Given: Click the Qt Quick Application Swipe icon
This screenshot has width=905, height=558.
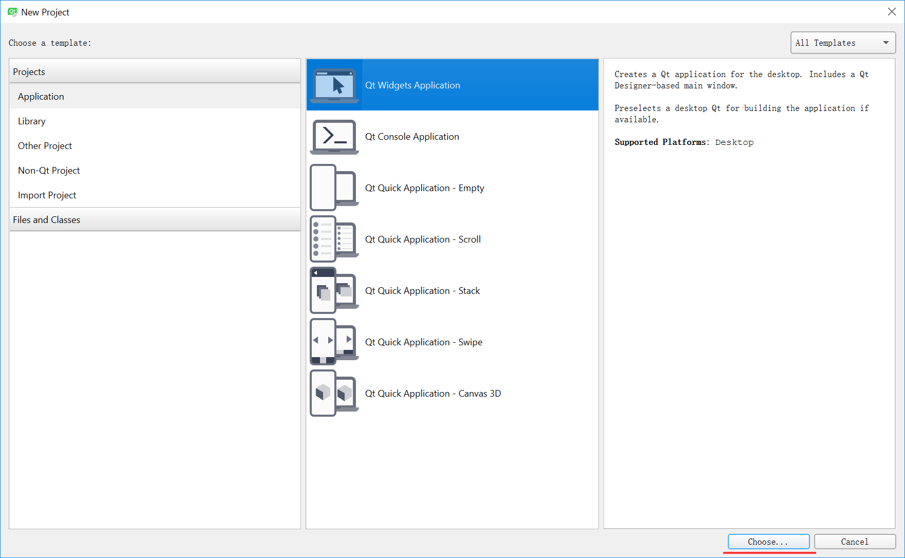Looking at the screenshot, I should [334, 342].
